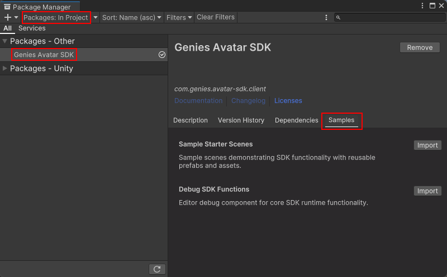This screenshot has height=277, width=447.
Task: Open the window kebab menu in title bar
Action: tap(423, 6)
